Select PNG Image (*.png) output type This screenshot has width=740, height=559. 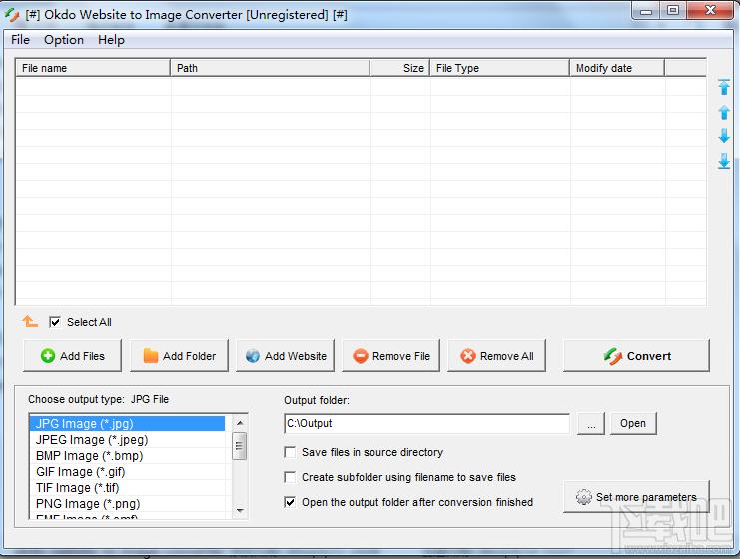pyautogui.click(x=127, y=504)
